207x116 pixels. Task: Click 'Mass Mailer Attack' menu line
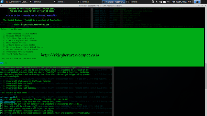point(14,43)
